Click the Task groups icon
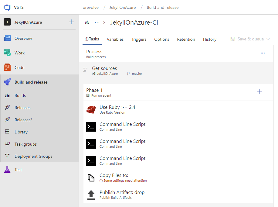 [x=7, y=144]
